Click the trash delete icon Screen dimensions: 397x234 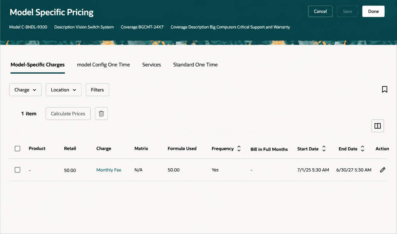(x=101, y=114)
